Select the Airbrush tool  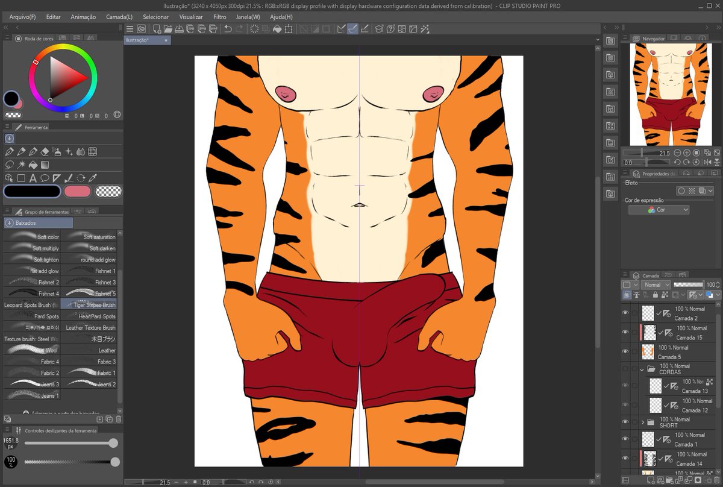pos(57,152)
